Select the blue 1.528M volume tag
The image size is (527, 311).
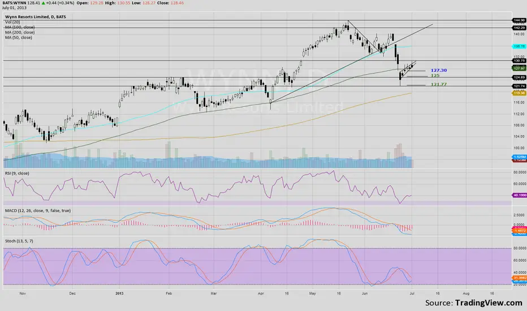[x=519, y=157]
